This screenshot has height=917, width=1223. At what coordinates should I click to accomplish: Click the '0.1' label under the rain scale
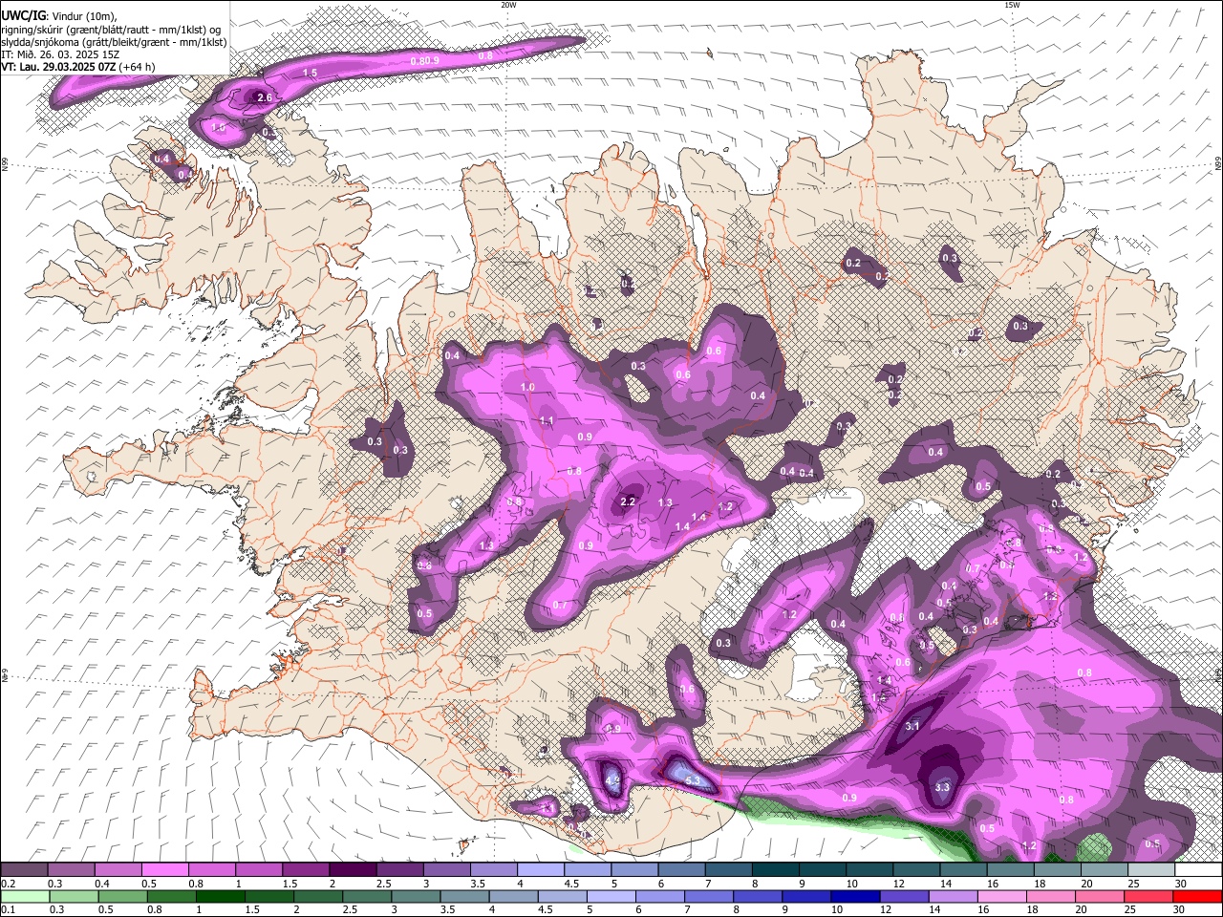pyautogui.click(x=8, y=910)
